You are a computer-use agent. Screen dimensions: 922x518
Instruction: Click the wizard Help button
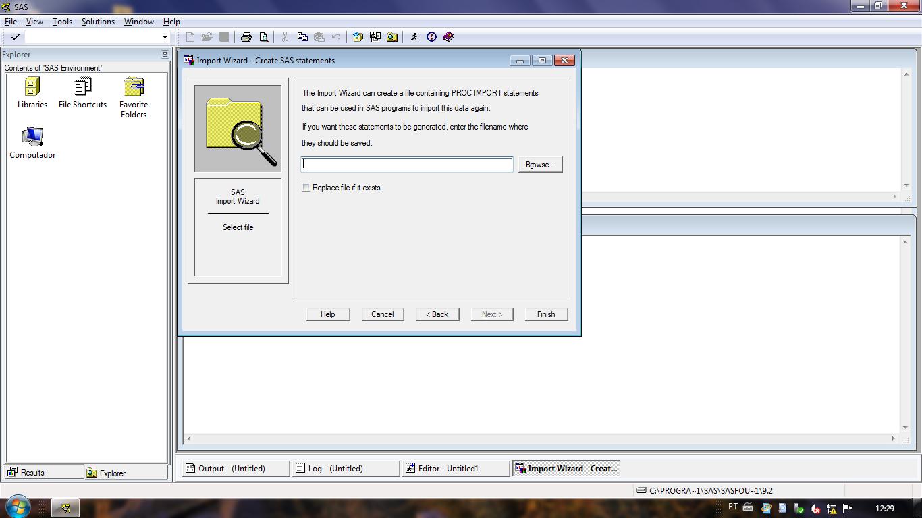(328, 314)
